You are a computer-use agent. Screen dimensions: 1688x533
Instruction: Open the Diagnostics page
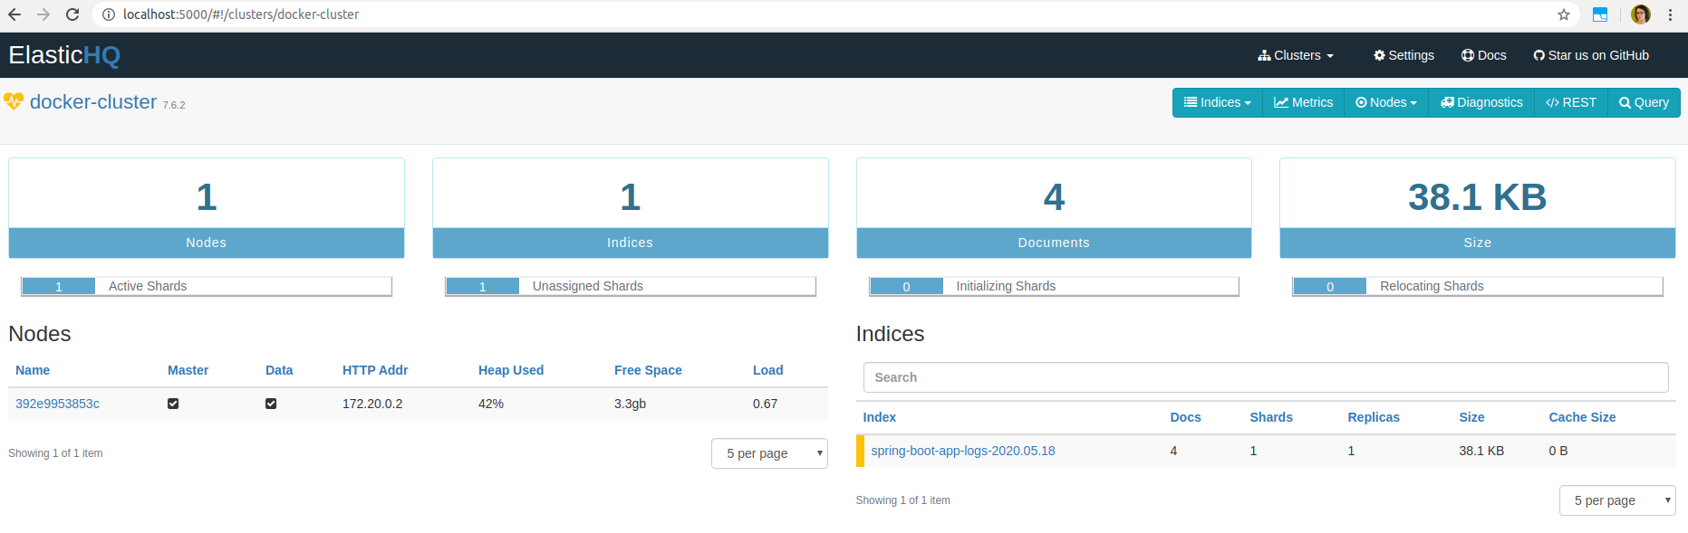(1481, 102)
